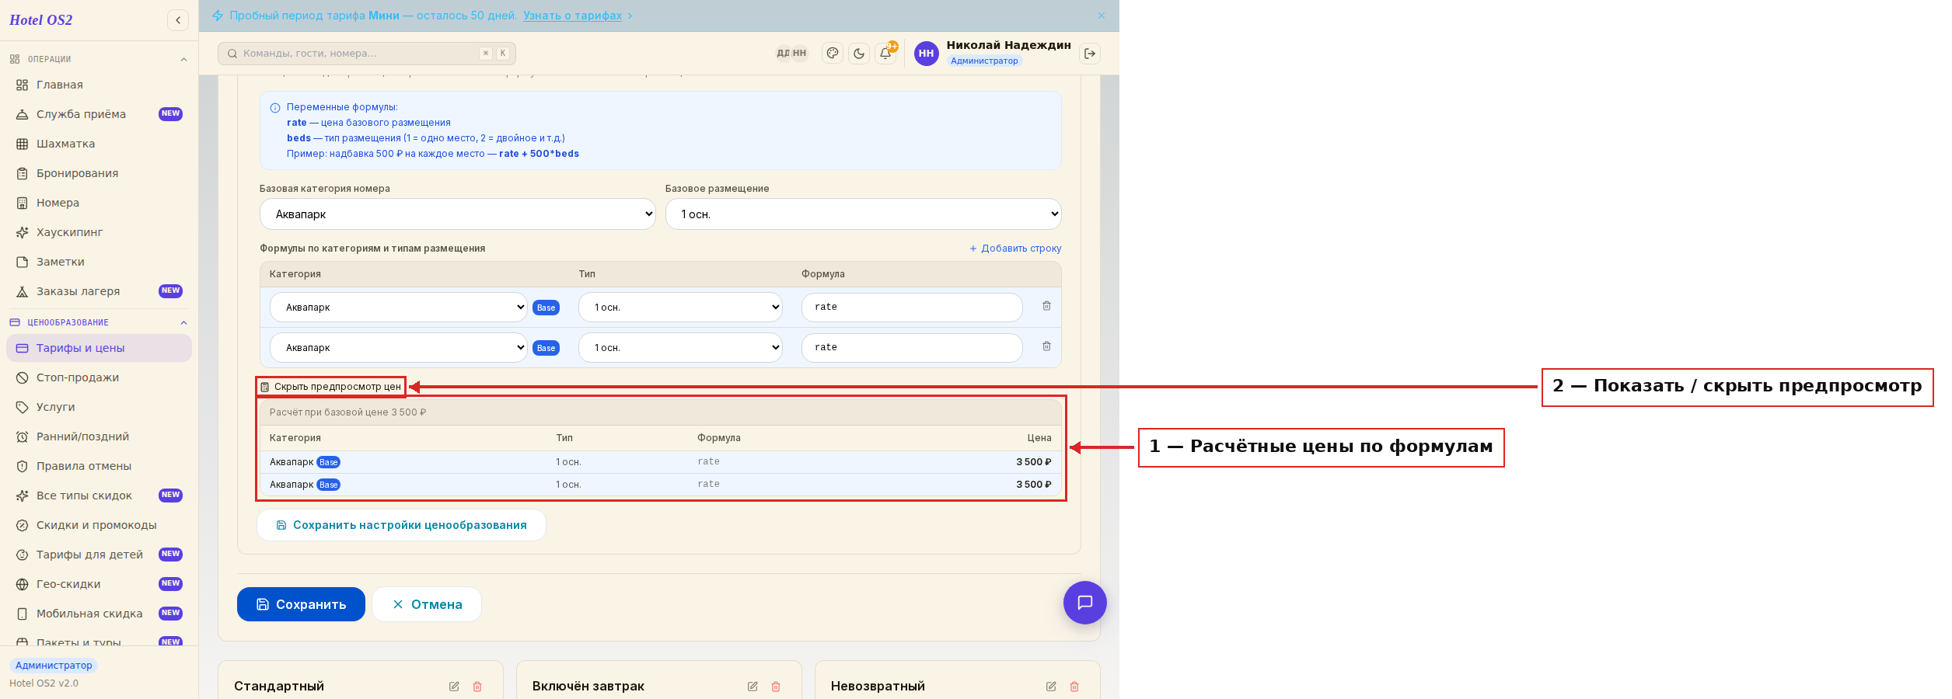Delete the first formula row

point(1046,306)
